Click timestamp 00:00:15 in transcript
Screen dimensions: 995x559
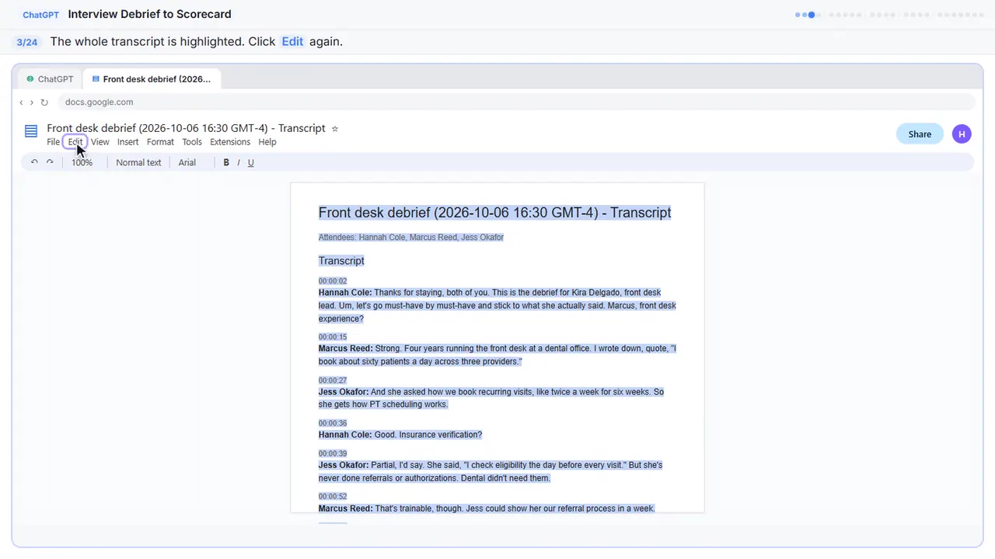click(x=333, y=337)
